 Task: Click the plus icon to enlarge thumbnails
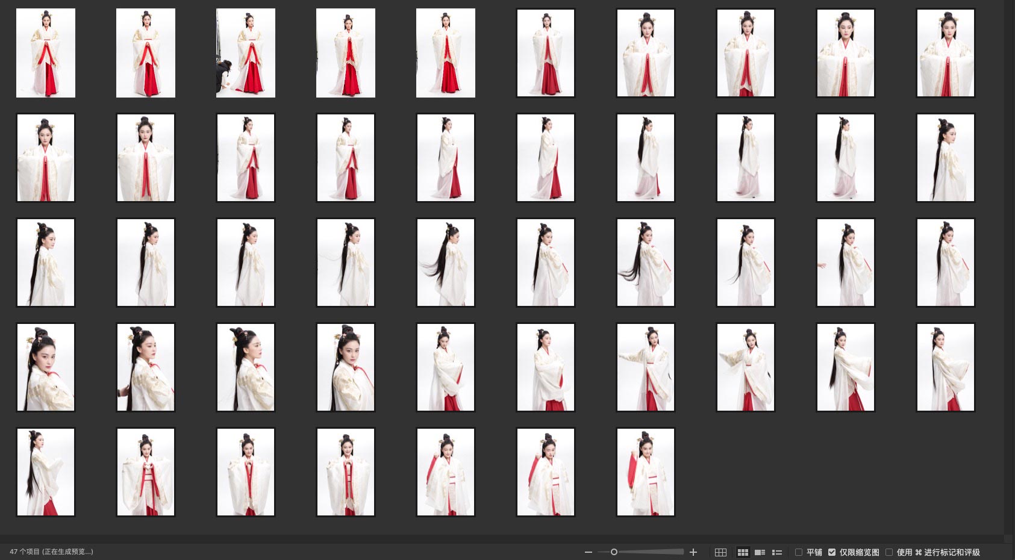[693, 552]
